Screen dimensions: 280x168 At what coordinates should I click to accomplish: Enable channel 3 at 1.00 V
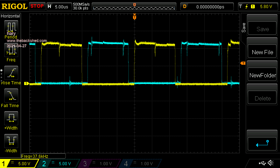click(x=99, y=163)
